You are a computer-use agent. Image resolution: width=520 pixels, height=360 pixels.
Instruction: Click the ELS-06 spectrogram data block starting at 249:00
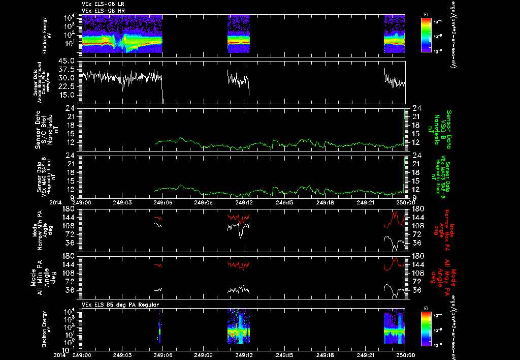122,34
